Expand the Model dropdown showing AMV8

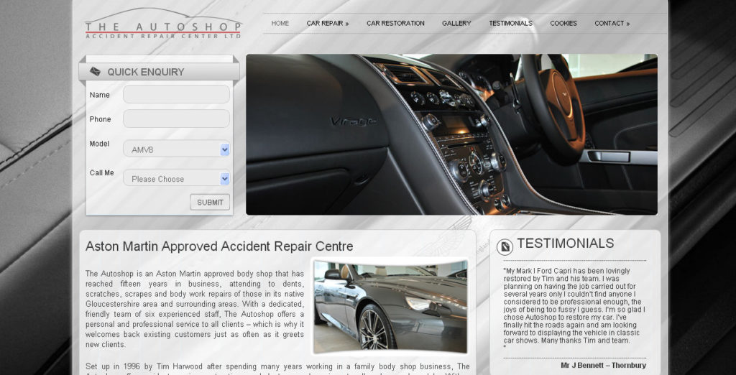(x=177, y=149)
